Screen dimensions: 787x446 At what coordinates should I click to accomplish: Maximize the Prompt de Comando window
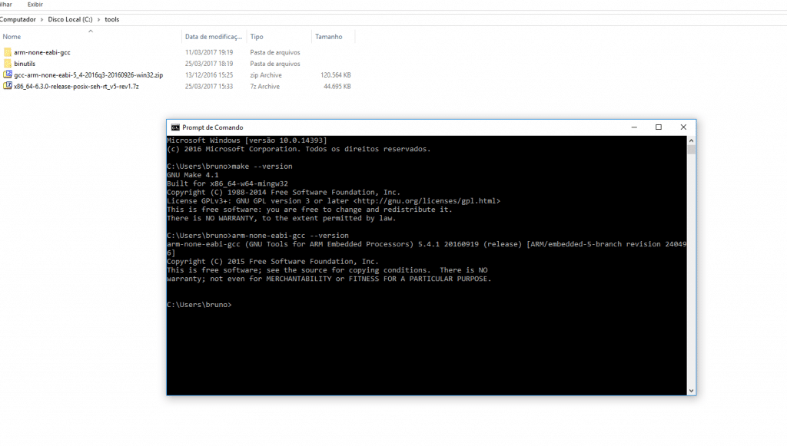click(x=659, y=127)
